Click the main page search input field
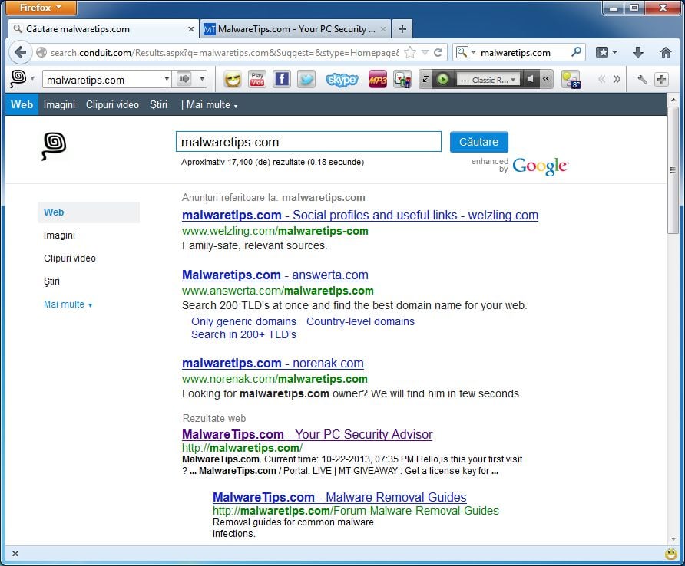This screenshot has height=566, width=685. (309, 142)
